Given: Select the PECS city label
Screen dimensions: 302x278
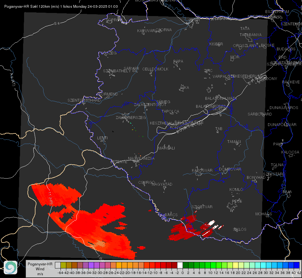Looking at the screenshot, I should coord(237,201).
